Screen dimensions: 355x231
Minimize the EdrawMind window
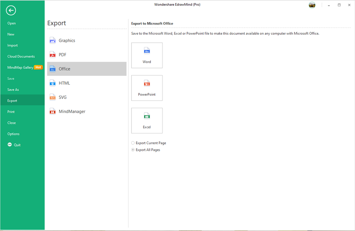[329, 5]
